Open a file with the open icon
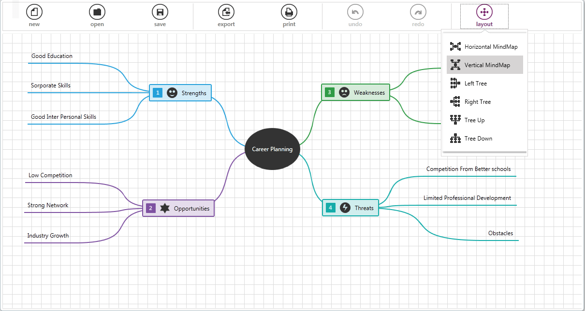The width and height of the screenshot is (585, 311). point(97,12)
